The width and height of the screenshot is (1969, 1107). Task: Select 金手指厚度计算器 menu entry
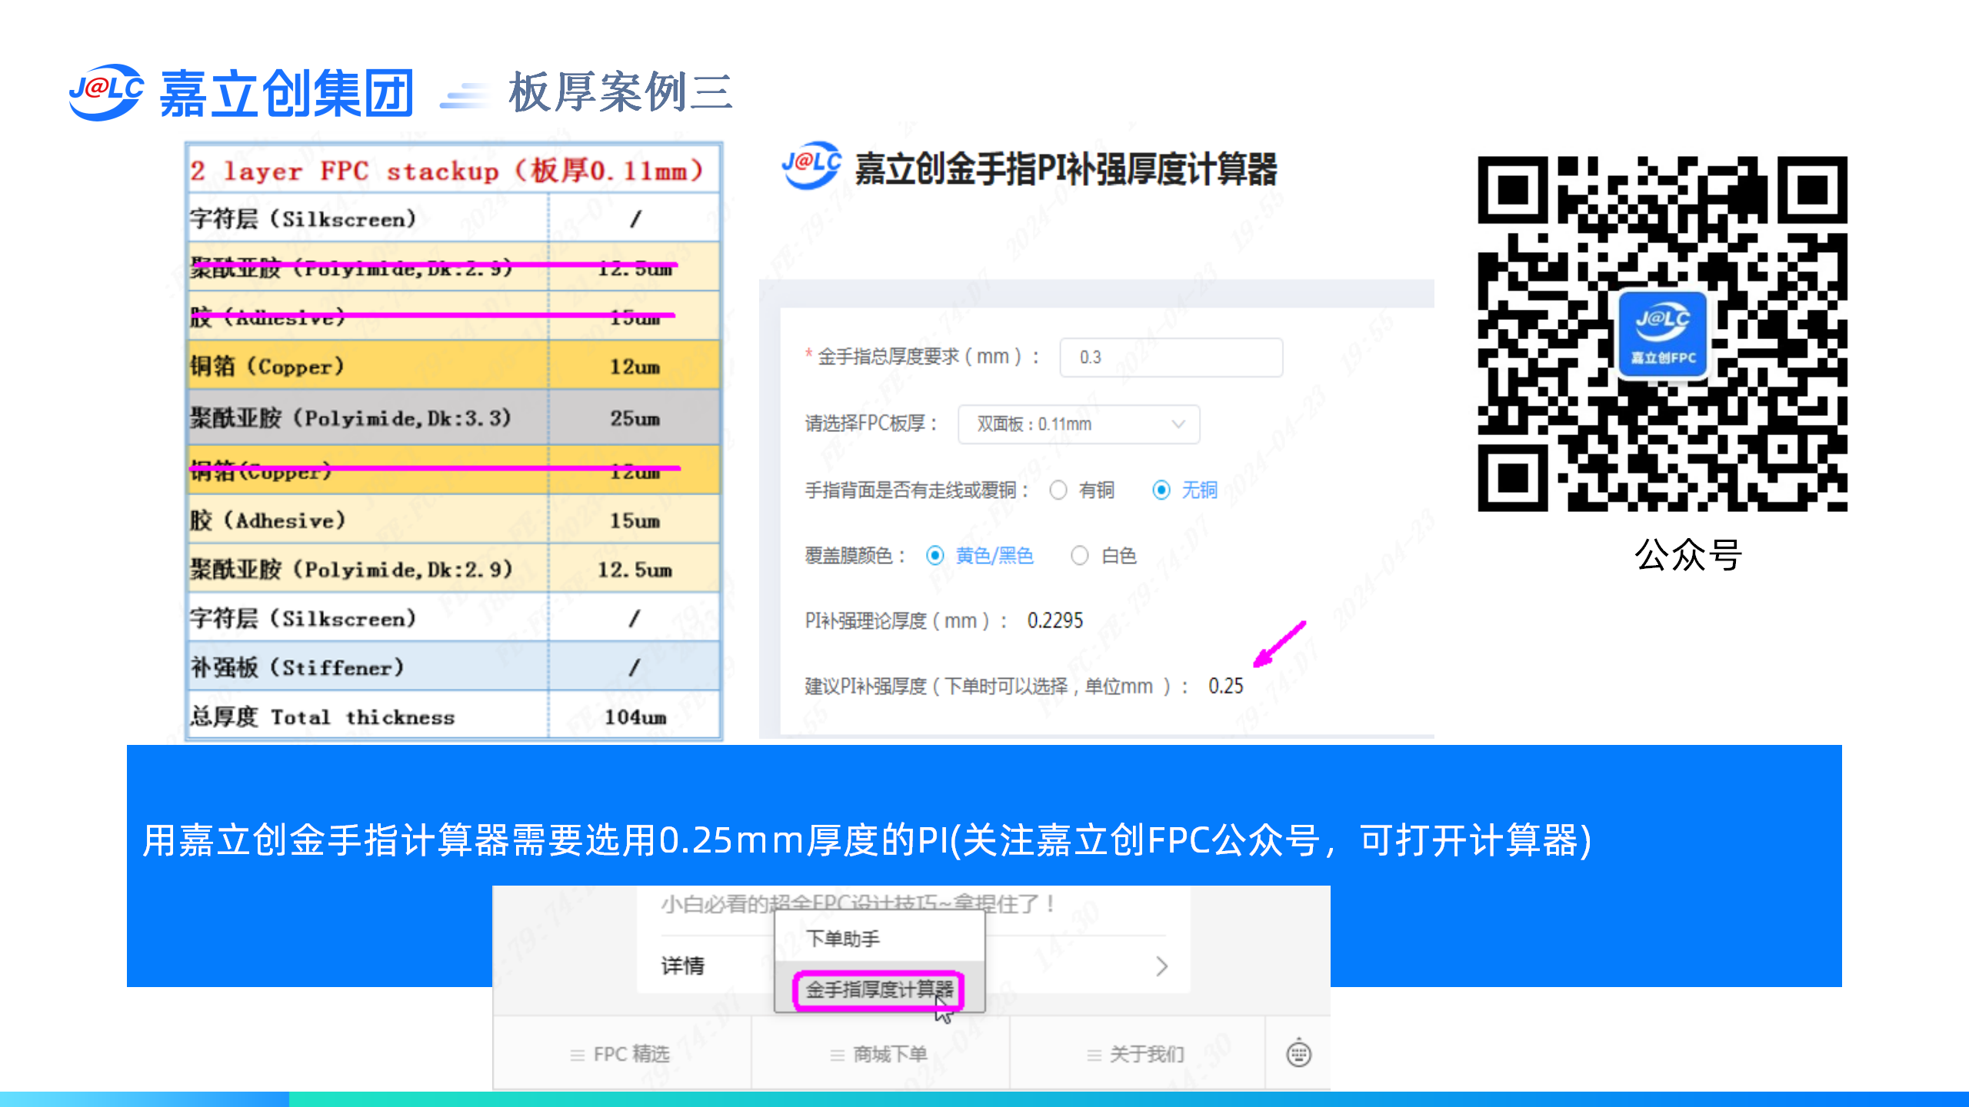tap(878, 990)
